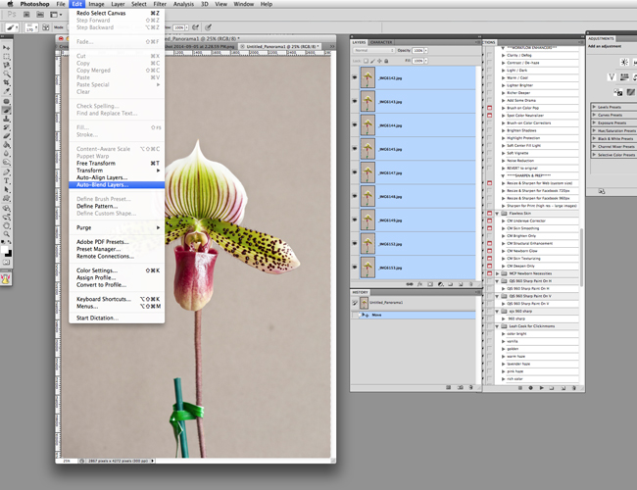Screen dimensions: 637x490
Task: Select the Move step in History panel
Action: 414,315
